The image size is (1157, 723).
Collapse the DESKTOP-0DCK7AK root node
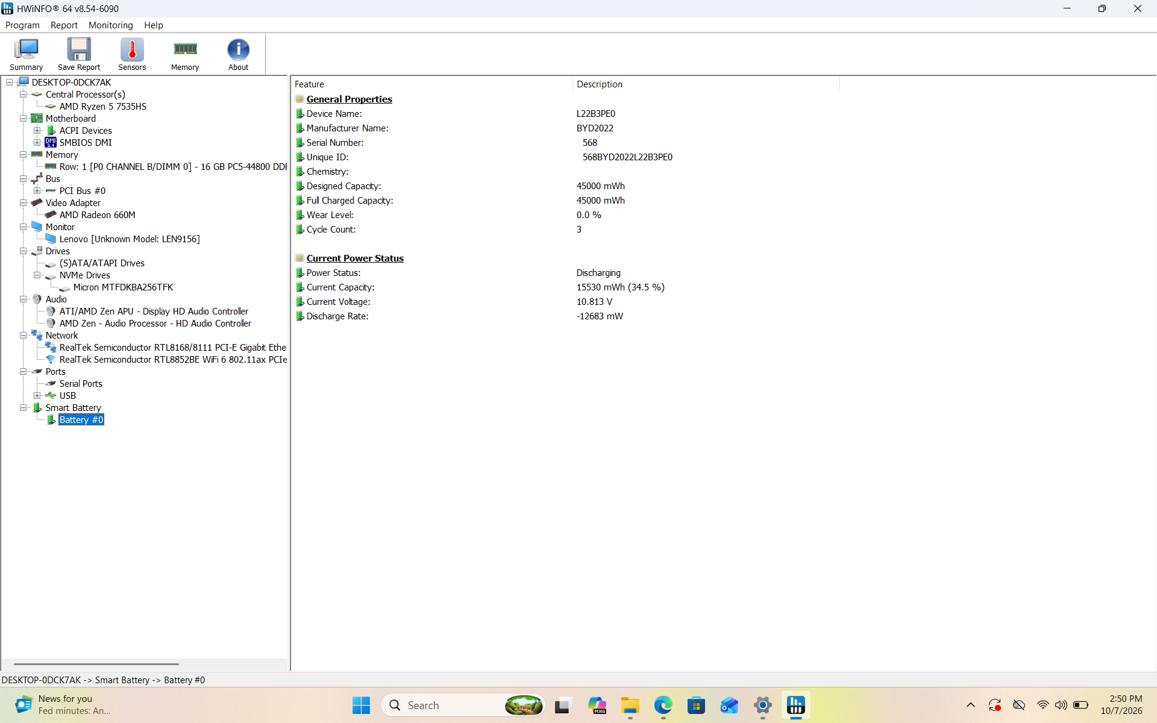pyautogui.click(x=9, y=83)
